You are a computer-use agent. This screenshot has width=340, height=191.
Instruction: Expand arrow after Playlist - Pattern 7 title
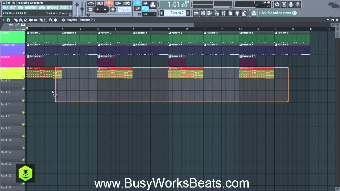[95, 20]
